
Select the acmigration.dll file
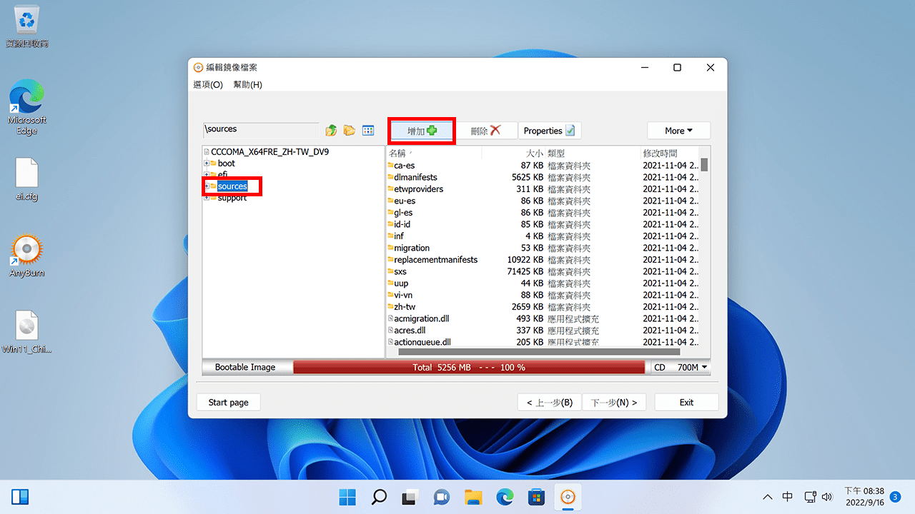click(421, 319)
